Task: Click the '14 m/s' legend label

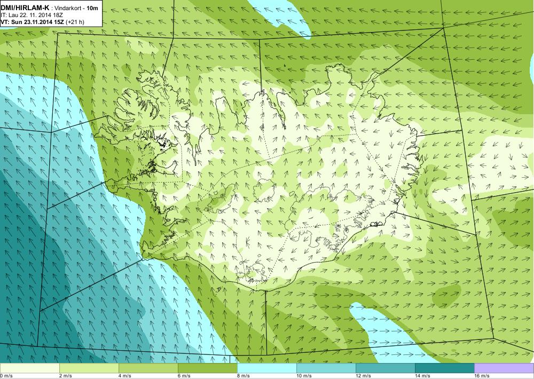Action: click(422, 376)
